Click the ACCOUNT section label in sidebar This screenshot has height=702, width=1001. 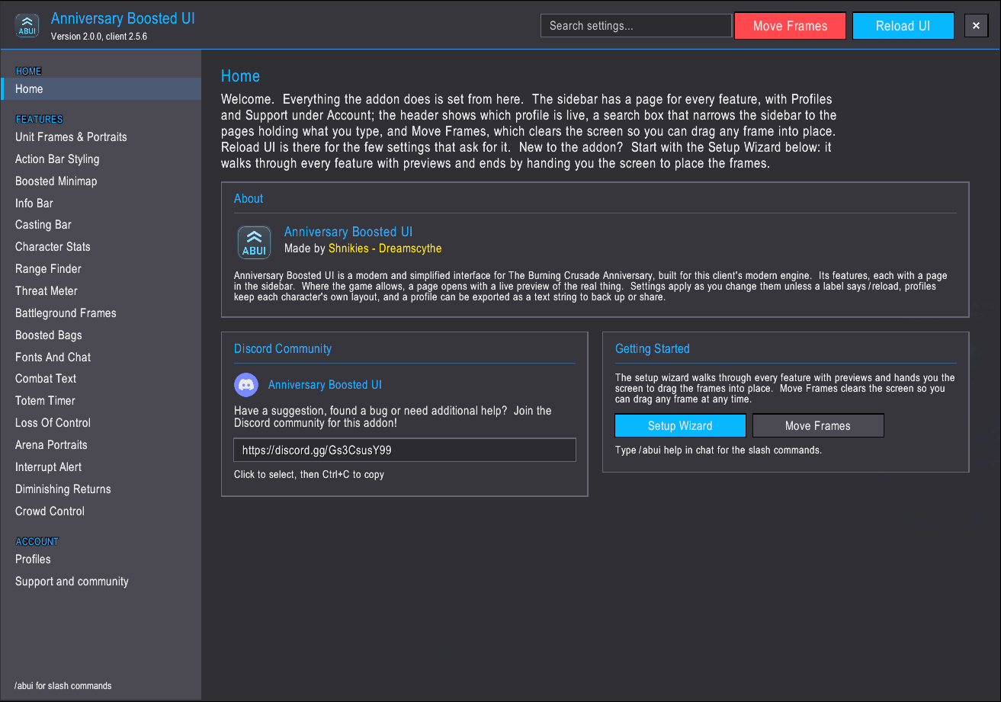37,541
